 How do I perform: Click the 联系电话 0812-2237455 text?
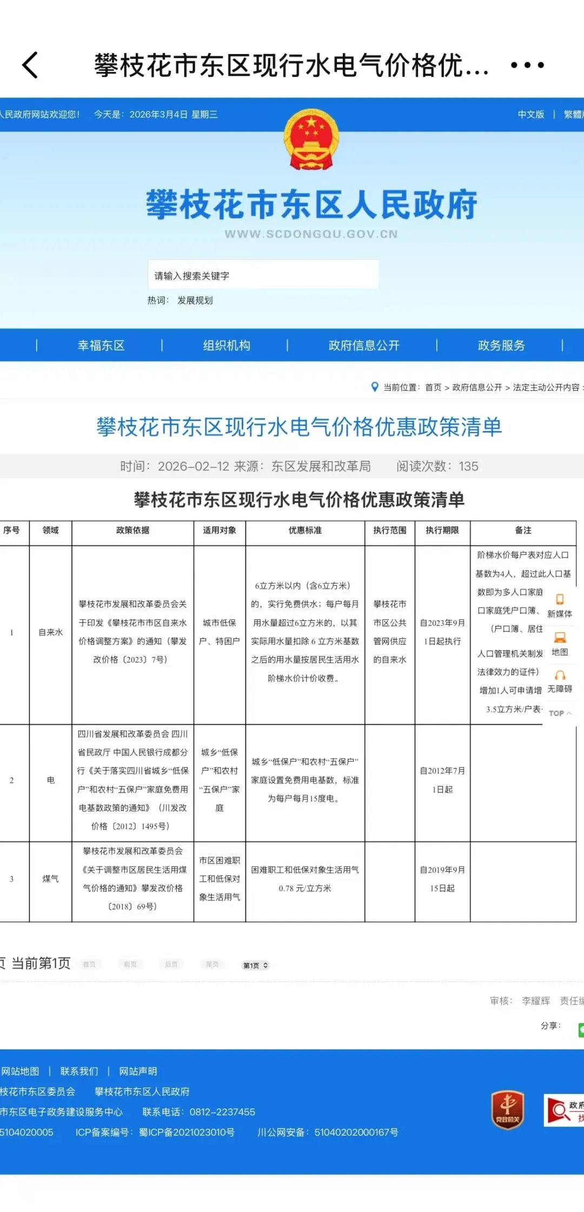point(198,1112)
